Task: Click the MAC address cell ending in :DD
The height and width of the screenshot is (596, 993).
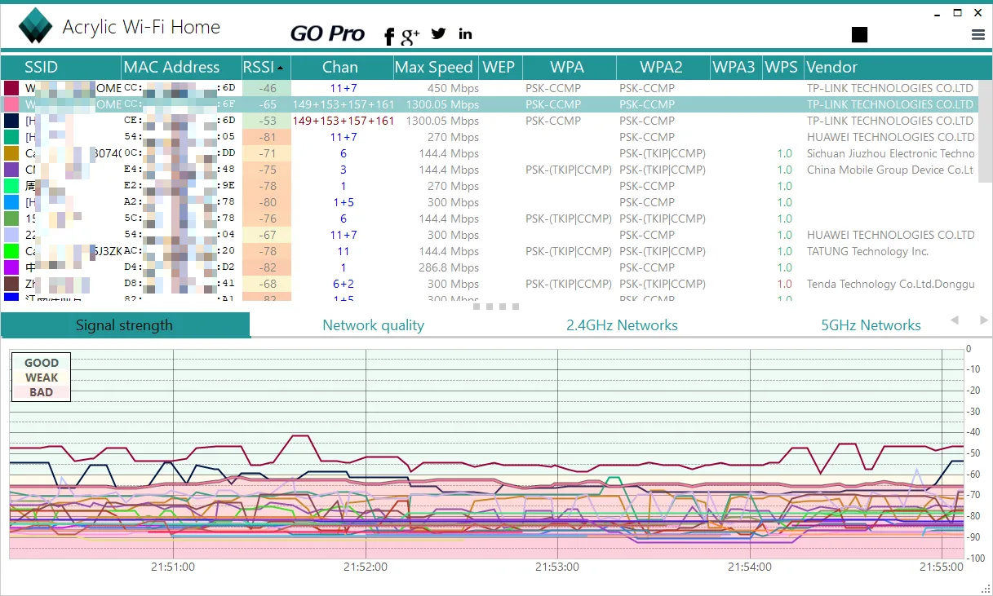Action: (181, 153)
